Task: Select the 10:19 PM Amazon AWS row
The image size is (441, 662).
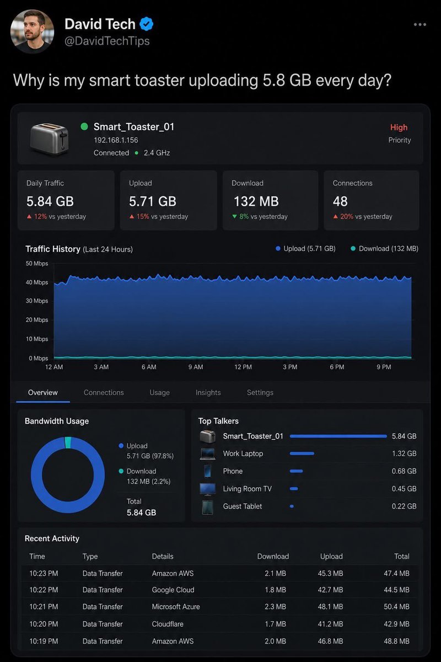Action: coord(220,641)
